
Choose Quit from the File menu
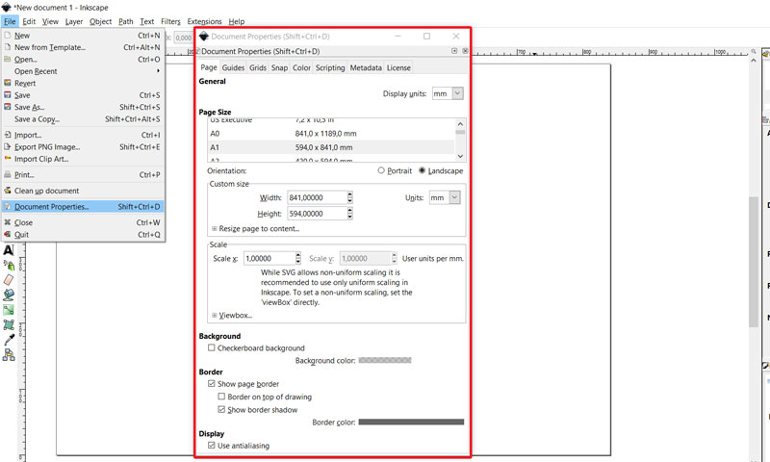[83, 235]
